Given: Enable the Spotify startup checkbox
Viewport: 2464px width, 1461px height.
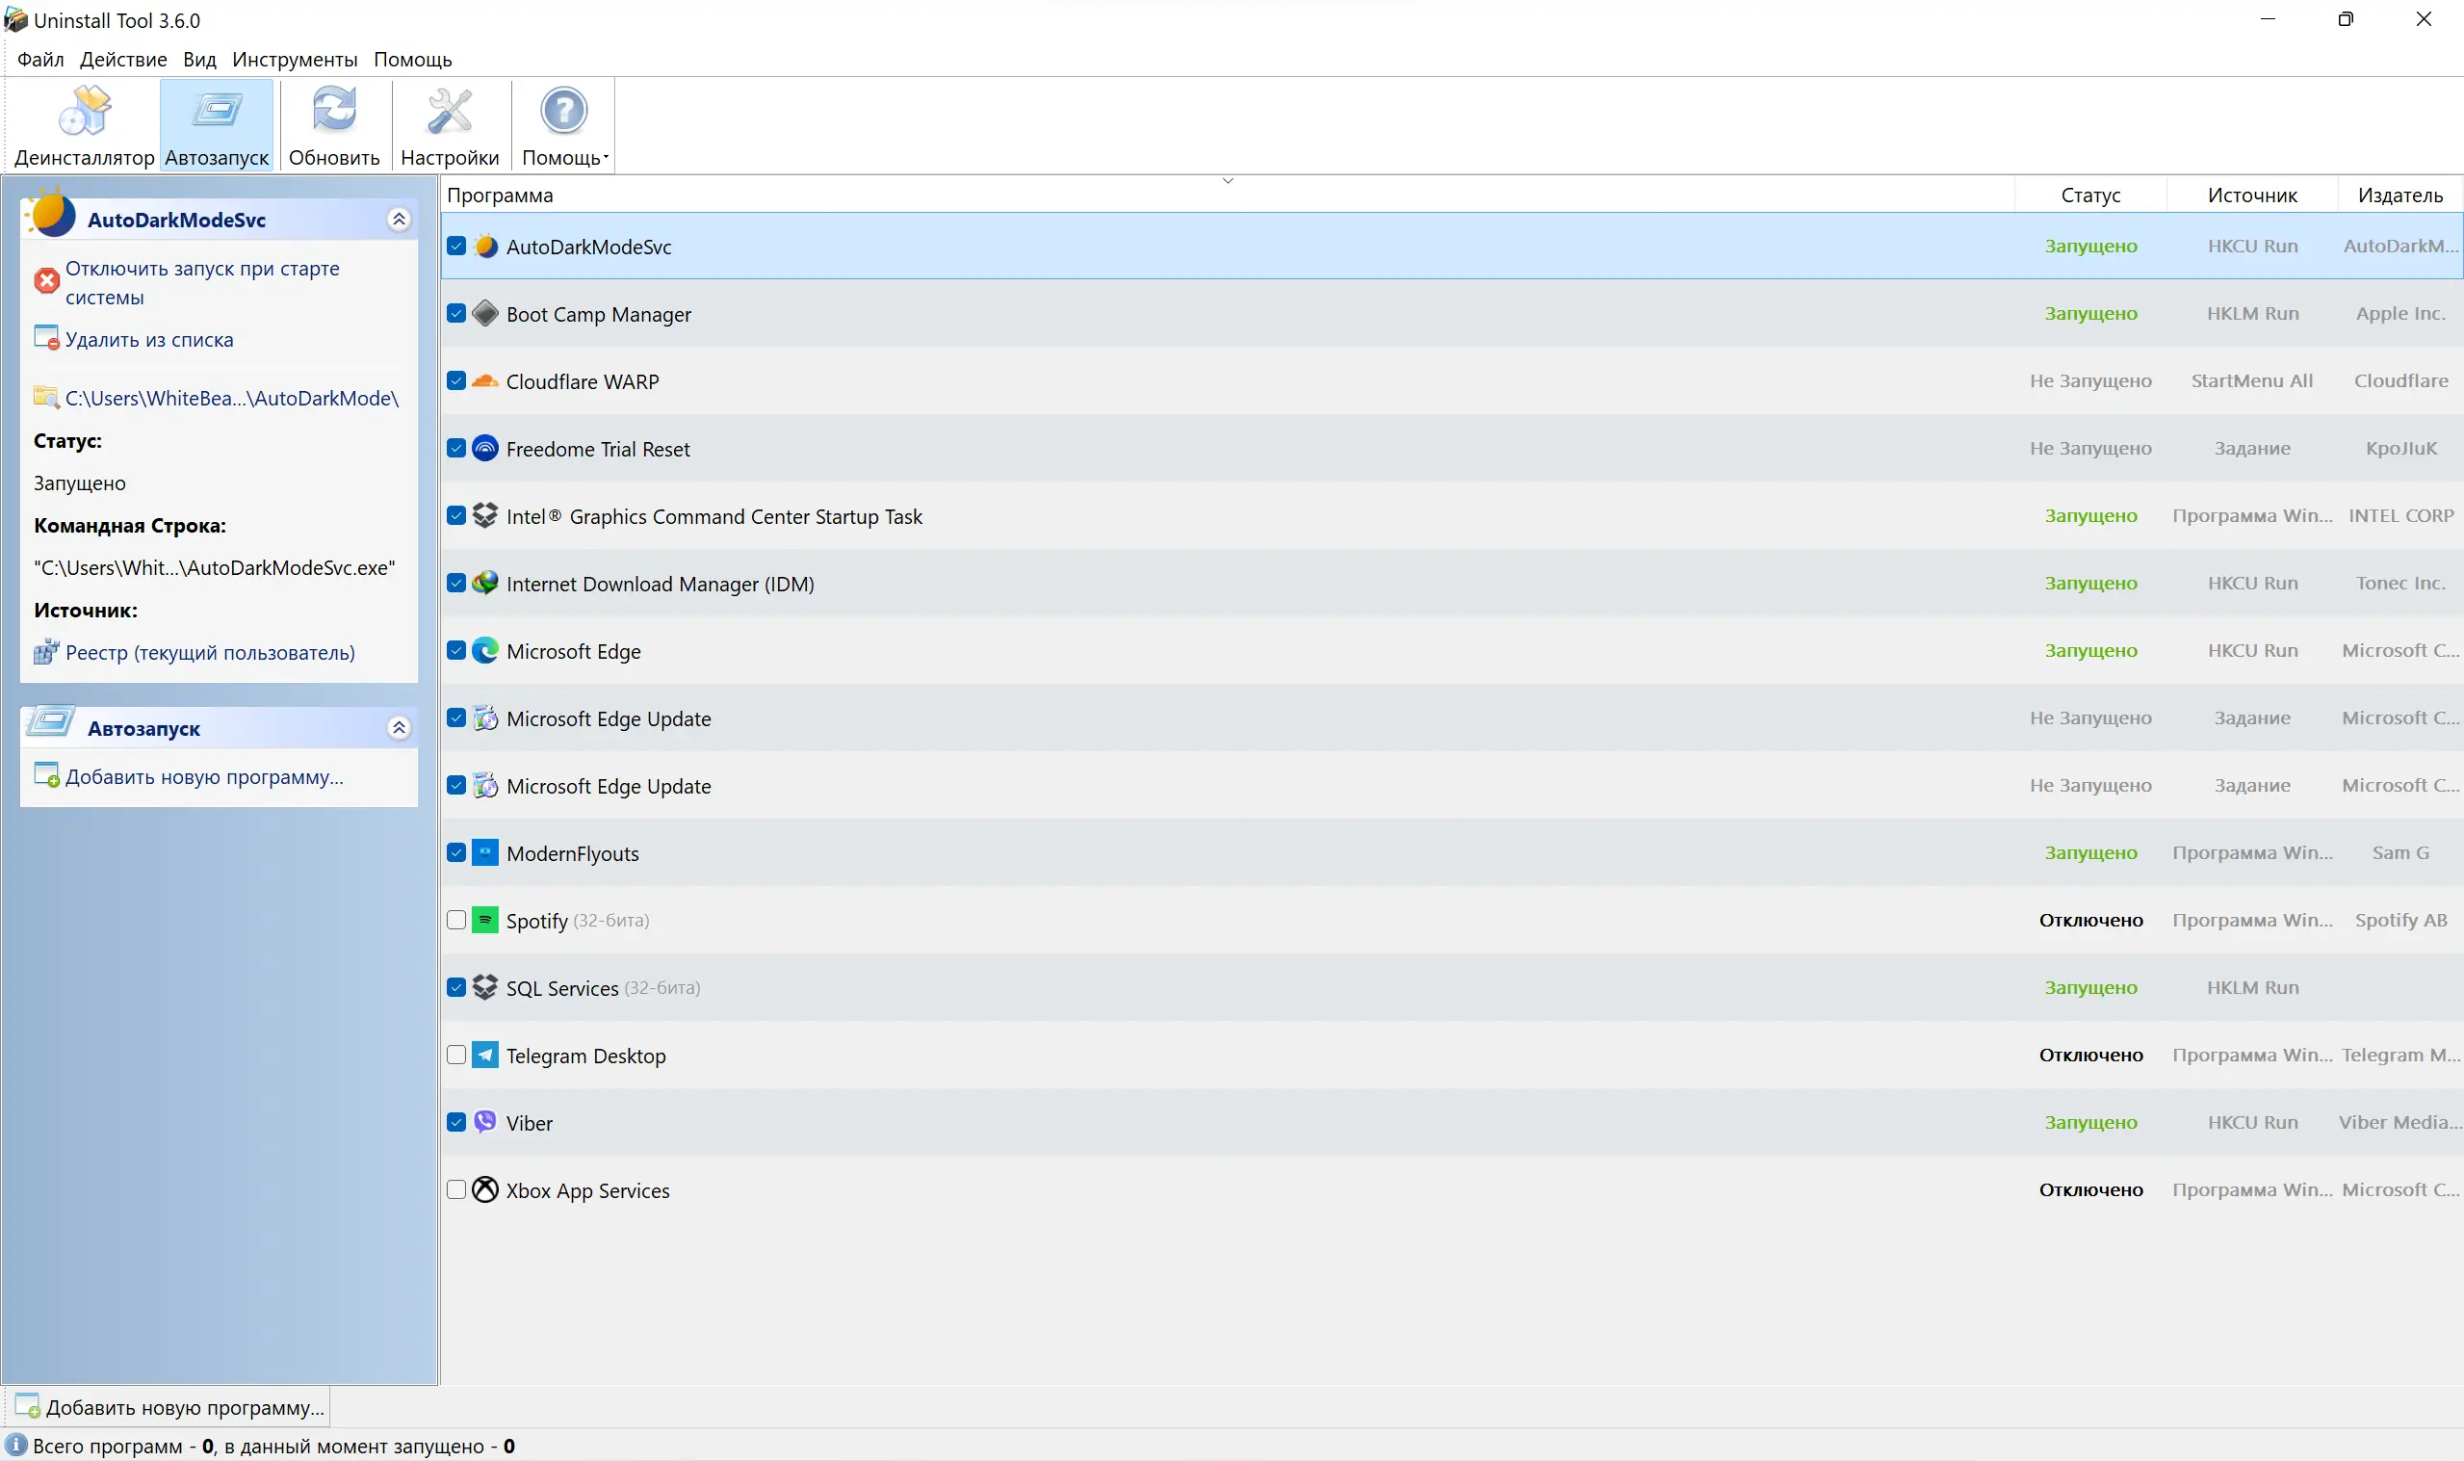Looking at the screenshot, I should tap(456, 920).
